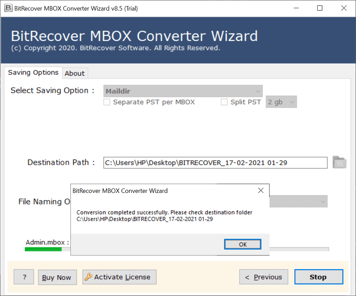The width and height of the screenshot is (356, 296).
Task: Stop the conversion process
Action: pyautogui.click(x=319, y=277)
